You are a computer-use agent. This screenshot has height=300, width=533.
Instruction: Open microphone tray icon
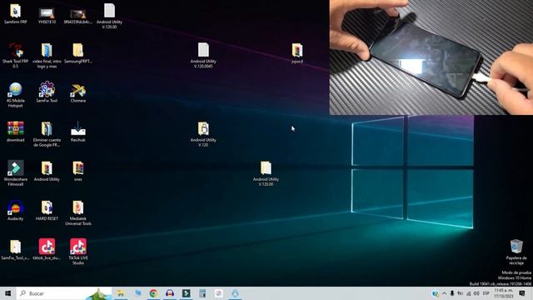click(452, 293)
